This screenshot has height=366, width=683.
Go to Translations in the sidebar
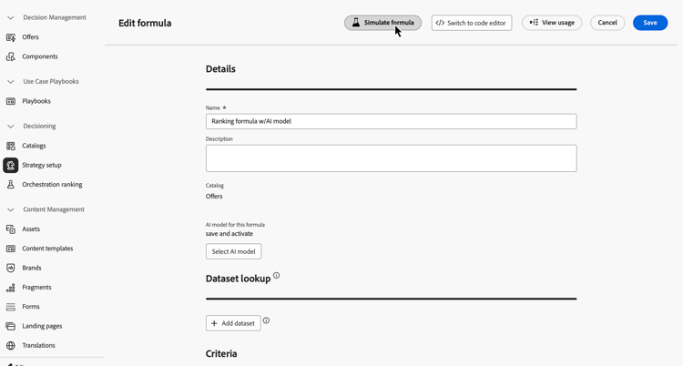tap(38, 346)
